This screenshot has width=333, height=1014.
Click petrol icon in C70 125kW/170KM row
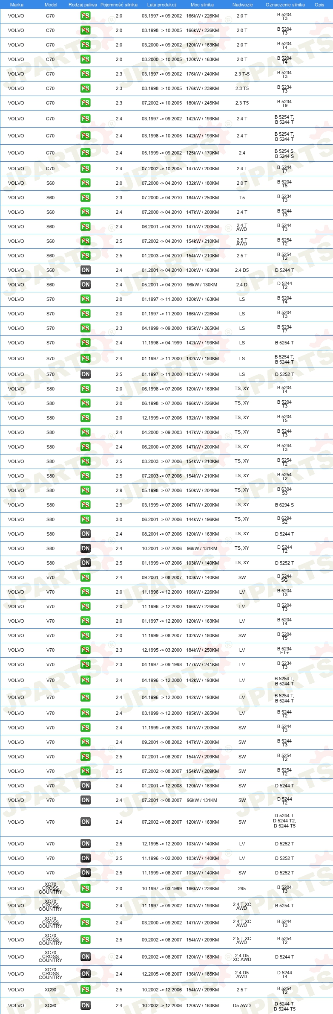click(x=85, y=153)
